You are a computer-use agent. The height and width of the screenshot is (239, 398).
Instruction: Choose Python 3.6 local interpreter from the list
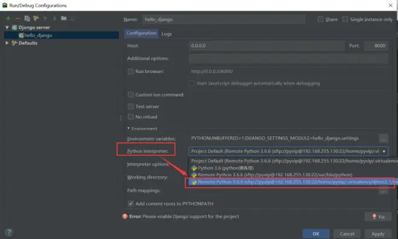pyautogui.click(x=293, y=168)
